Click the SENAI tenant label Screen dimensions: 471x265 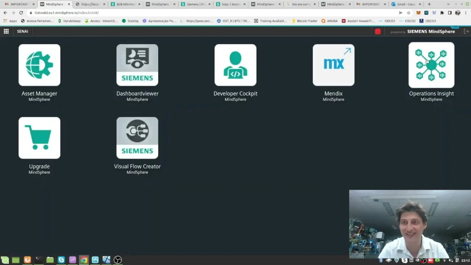[22, 31]
